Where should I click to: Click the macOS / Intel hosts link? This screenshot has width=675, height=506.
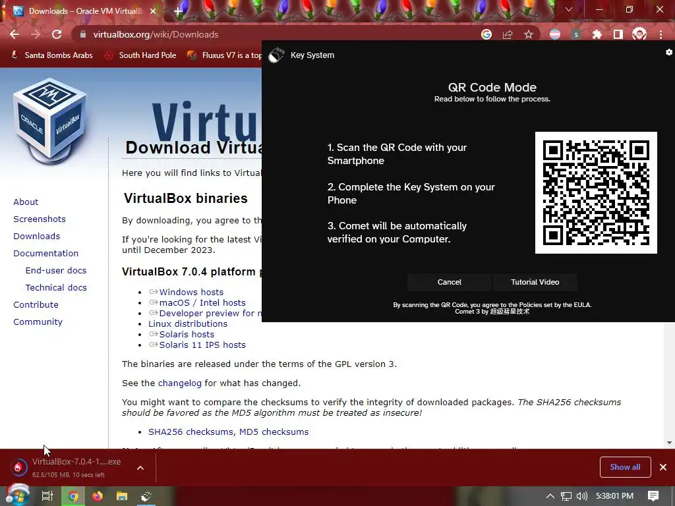(202, 303)
